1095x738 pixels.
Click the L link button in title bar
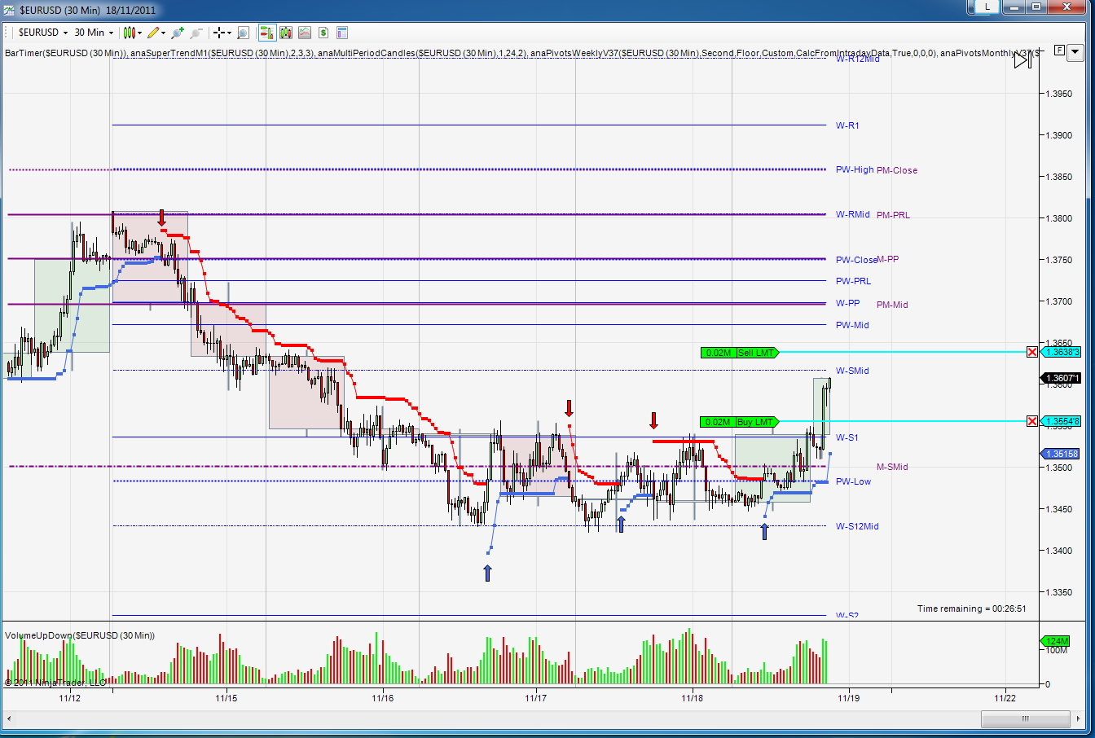click(x=987, y=7)
